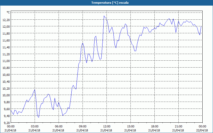The width and height of the screenshot is (213, 133).
Task: Click the 21/04/18 date under 06:00
Action: coord(58,130)
